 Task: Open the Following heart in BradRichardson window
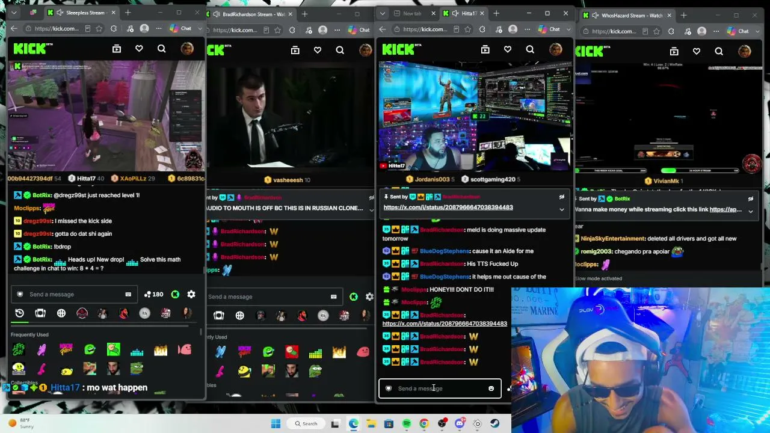318,51
